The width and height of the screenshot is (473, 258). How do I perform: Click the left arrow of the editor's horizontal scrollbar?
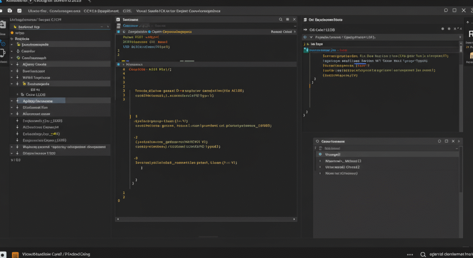pyautogui.click(x=118, y=219)
